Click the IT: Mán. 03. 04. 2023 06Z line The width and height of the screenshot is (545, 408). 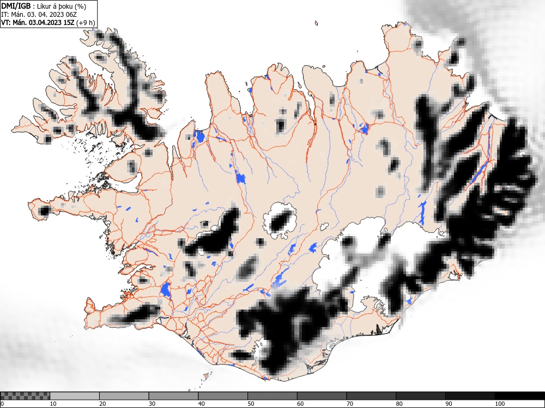pos(39,15)
